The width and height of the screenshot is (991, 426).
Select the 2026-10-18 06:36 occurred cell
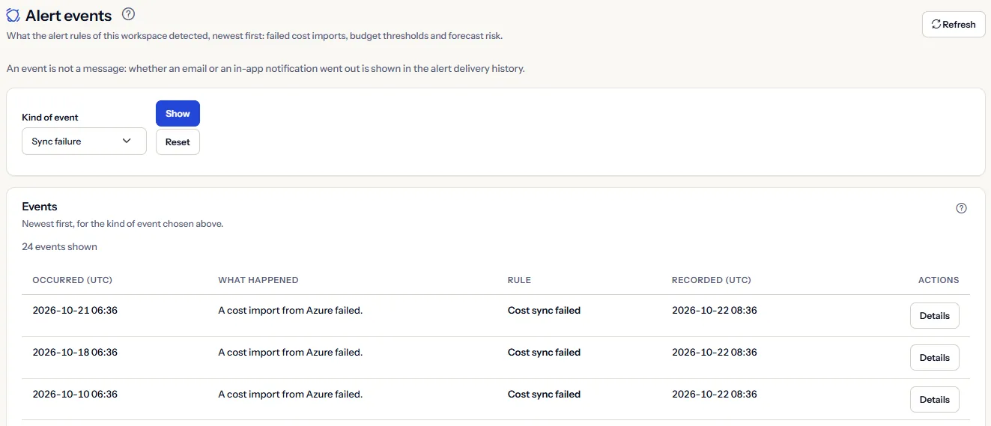click(x=75, y=353)
